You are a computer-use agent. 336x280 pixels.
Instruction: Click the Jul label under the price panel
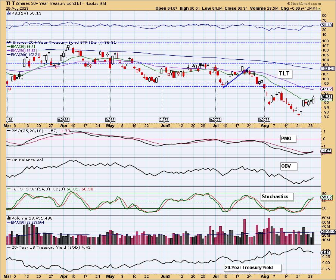click(x=215, y=125)
